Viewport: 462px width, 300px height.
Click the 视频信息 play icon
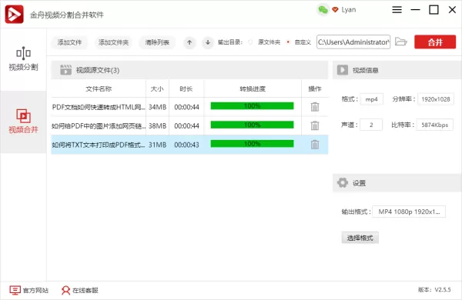pos(343,70)
